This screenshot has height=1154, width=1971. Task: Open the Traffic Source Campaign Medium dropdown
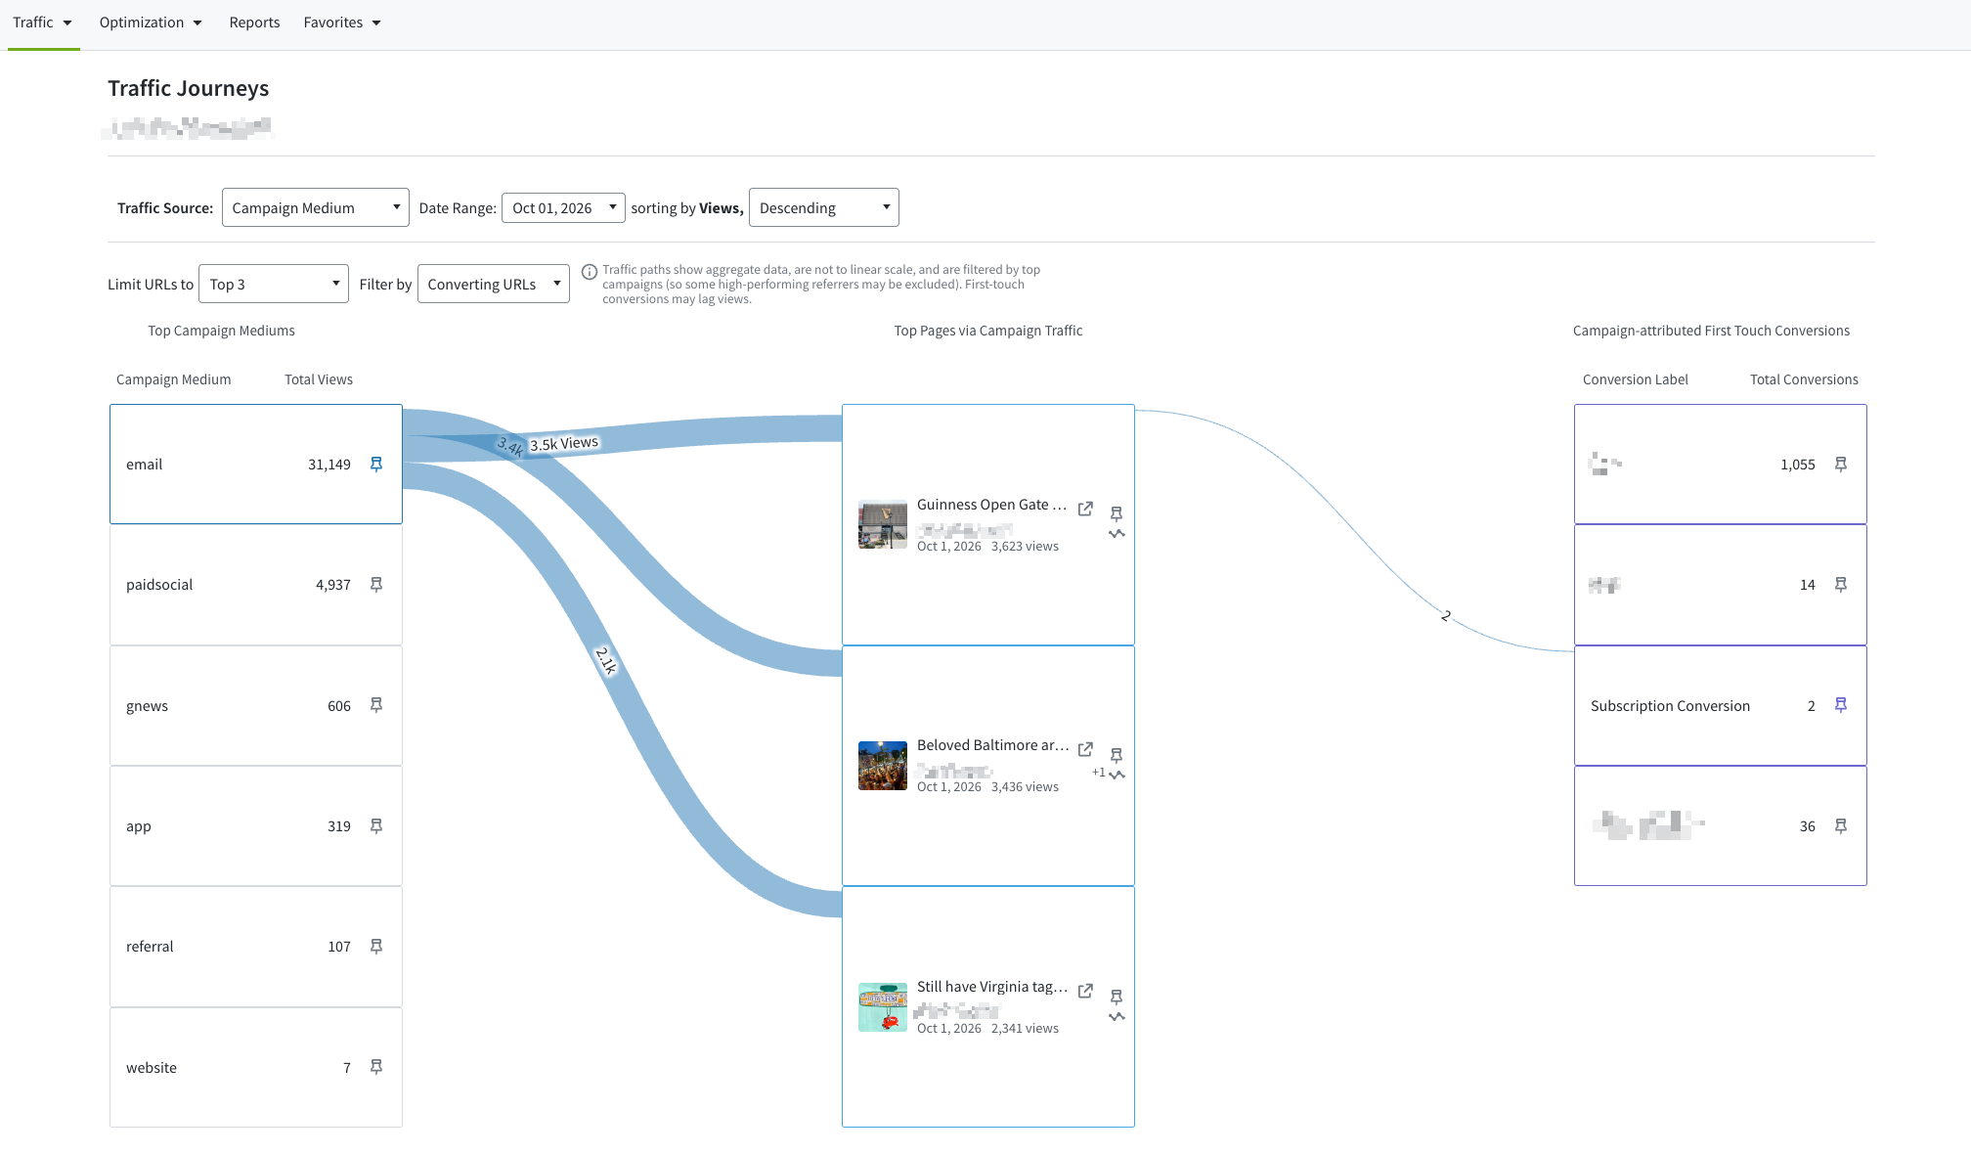(x=316, y=207)
